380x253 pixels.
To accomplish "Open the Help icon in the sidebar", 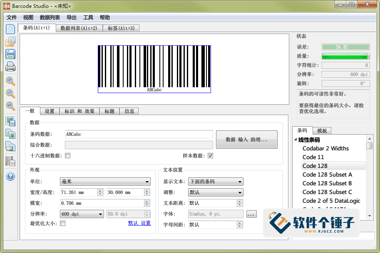I will point(10,175).
